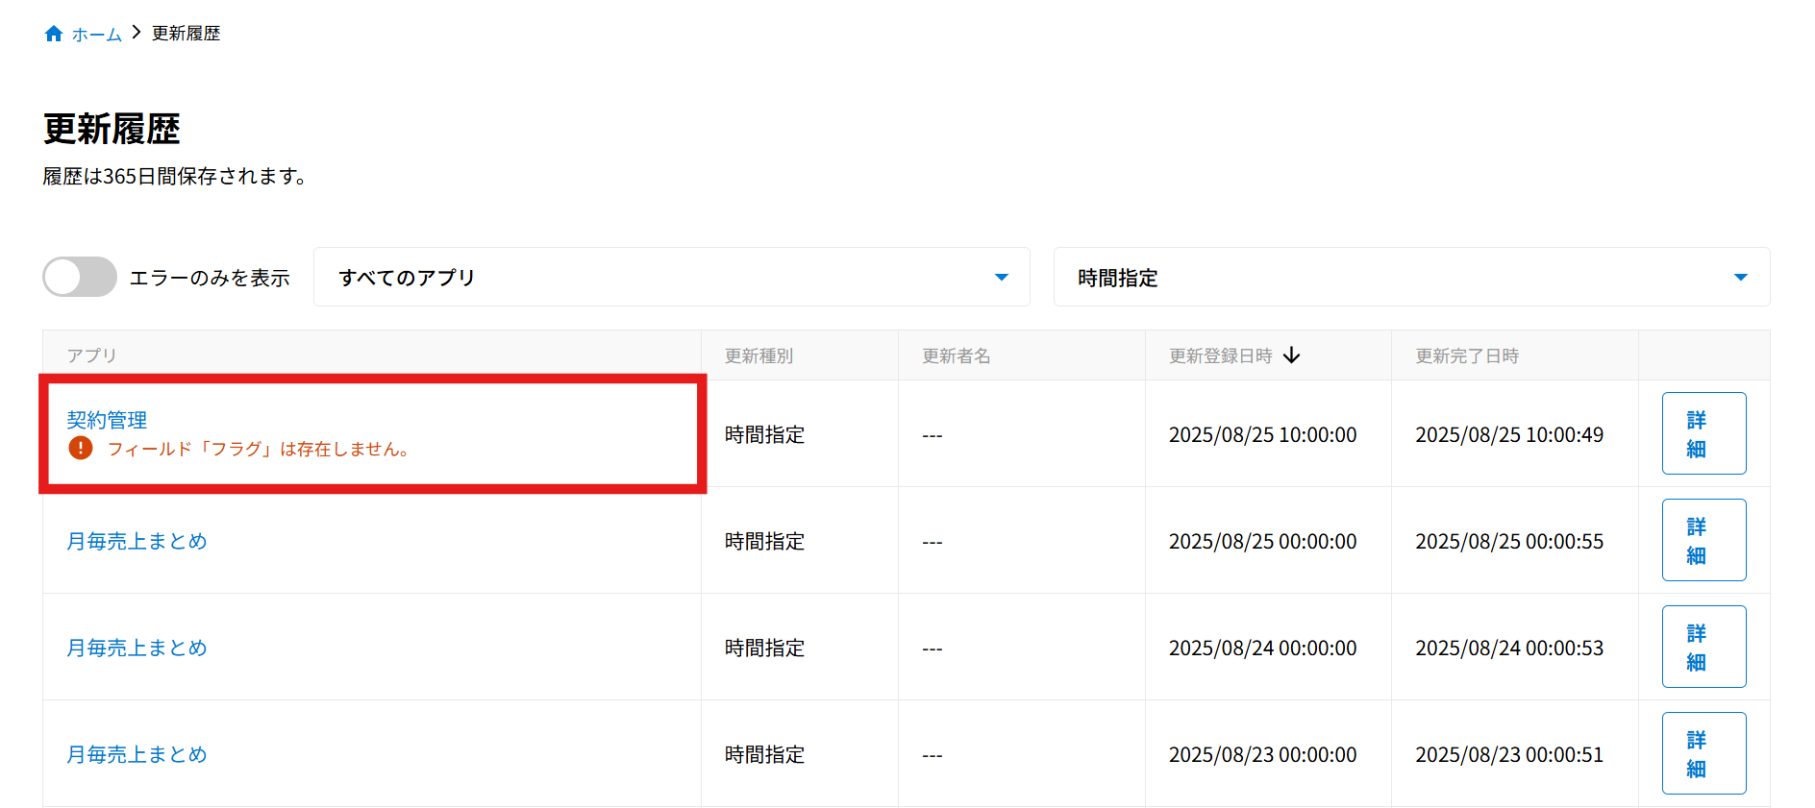This screenshot has height=808, width=1815.
Task: Toggle エラーのみを表示 switch
Action: click(80, 277)
